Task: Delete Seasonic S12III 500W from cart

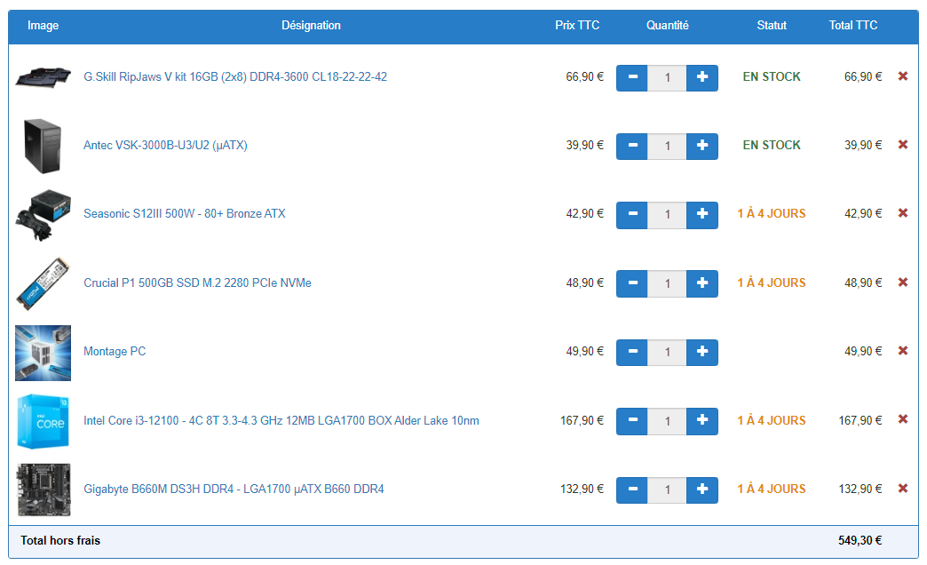Action: tap(903, 213)
